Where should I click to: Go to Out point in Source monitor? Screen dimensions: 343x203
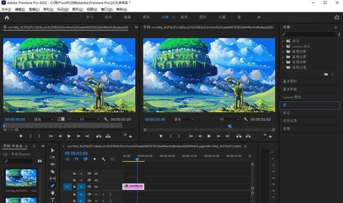pyautogui.click(x=87, y=136)
